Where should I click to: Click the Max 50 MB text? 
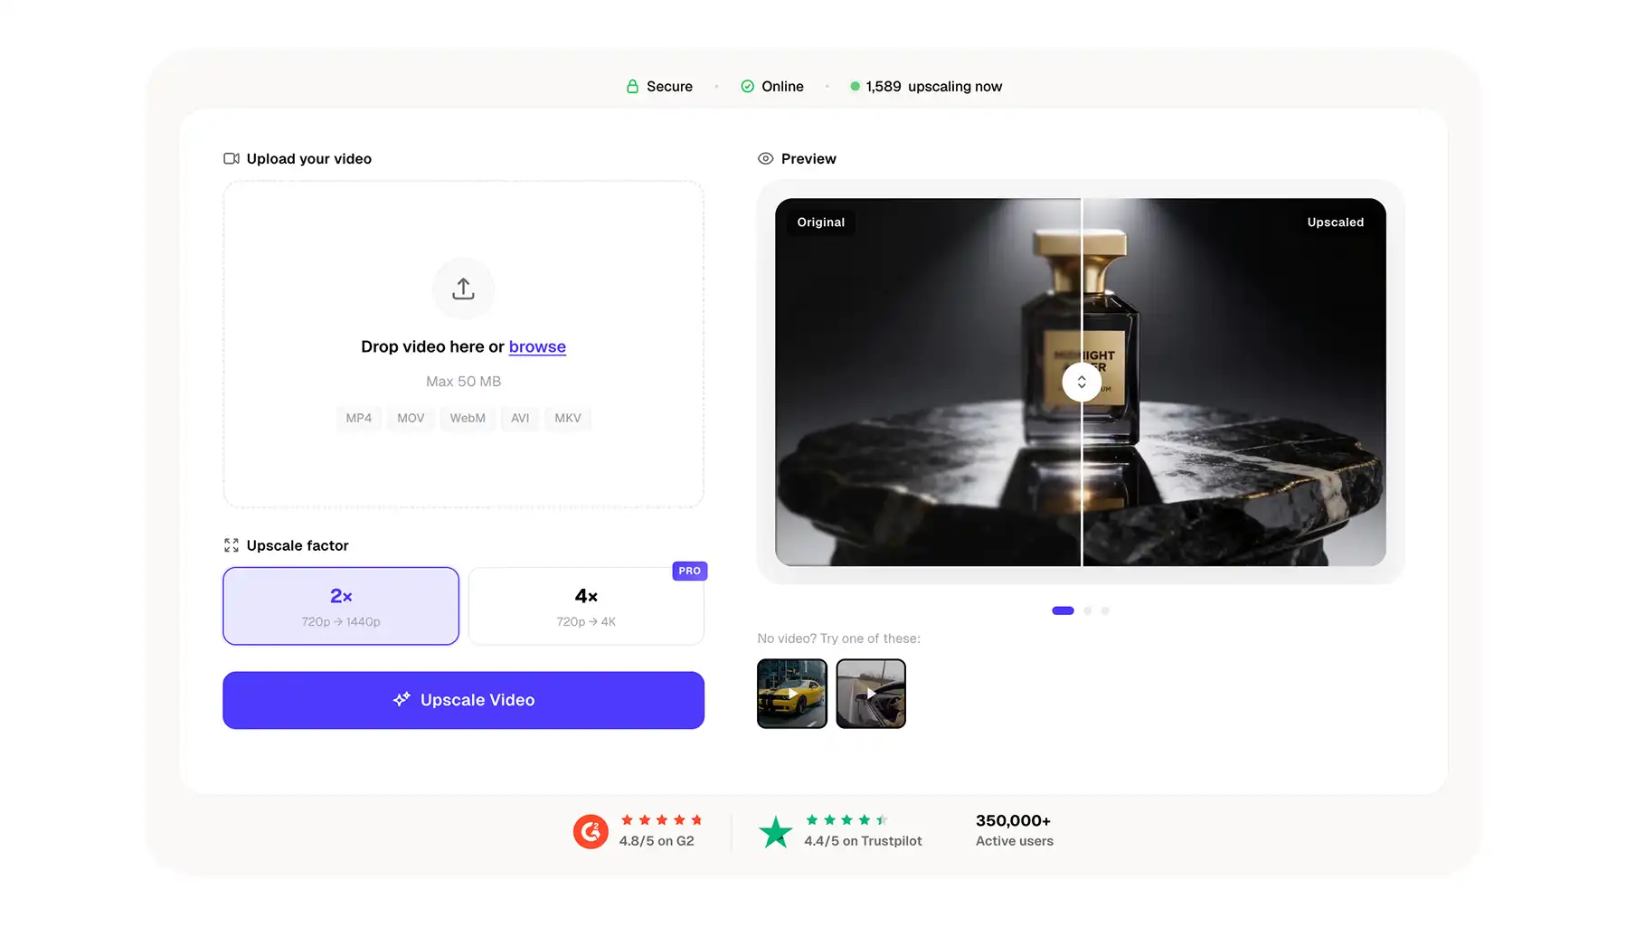click(463, 382)
